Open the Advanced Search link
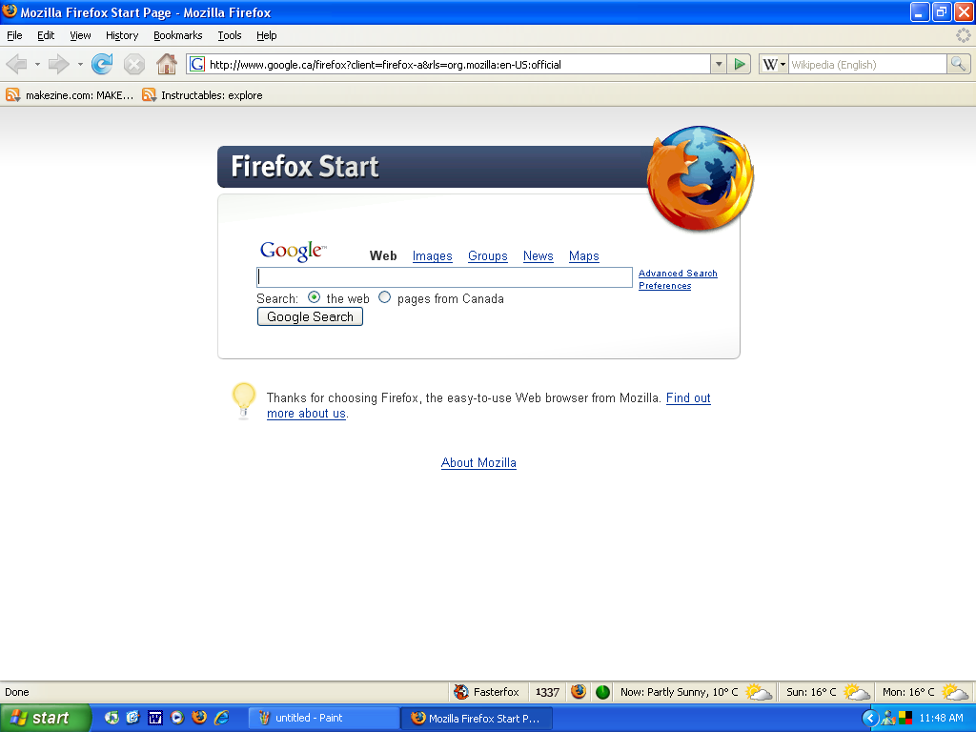 pyautogui.click(x=678, y=274)
